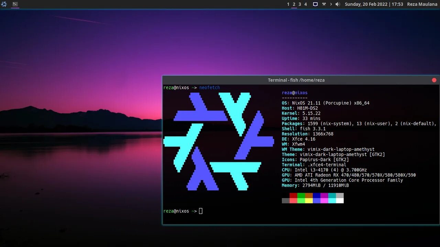
Task: Click the 'Theme: vimix-dark-laptop-amethyst [GTK2]' line
Action: click(x=333, y=154)
